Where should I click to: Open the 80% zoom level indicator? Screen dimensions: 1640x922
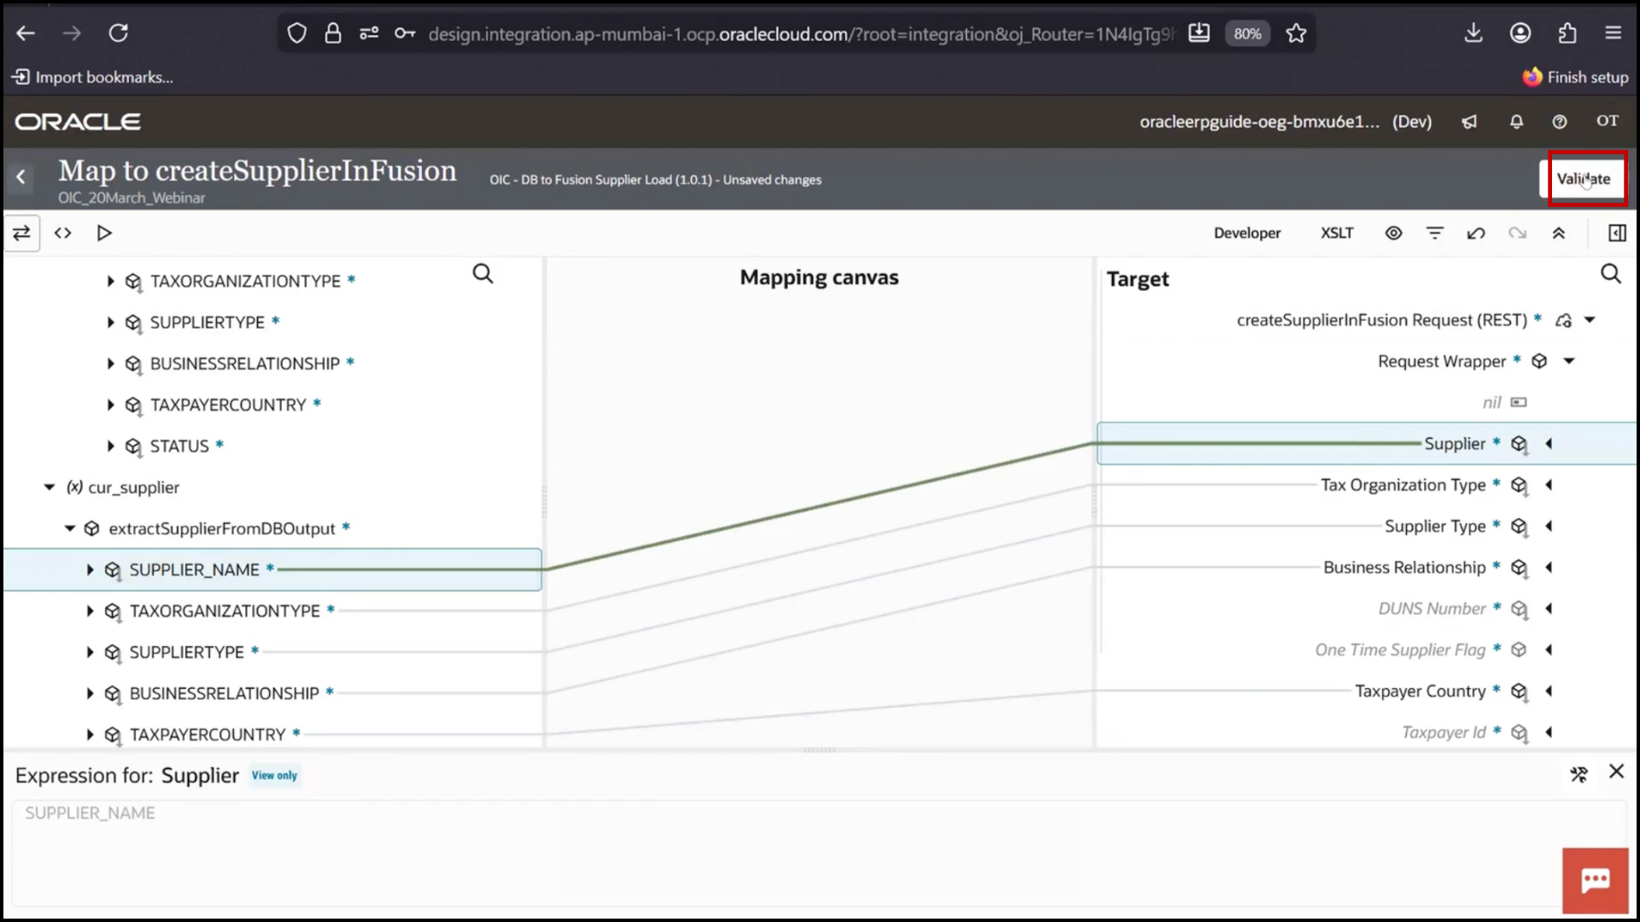(1247, 33)
